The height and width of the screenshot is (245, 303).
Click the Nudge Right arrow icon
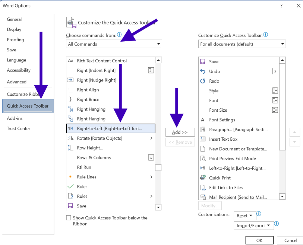coord(70,80)
